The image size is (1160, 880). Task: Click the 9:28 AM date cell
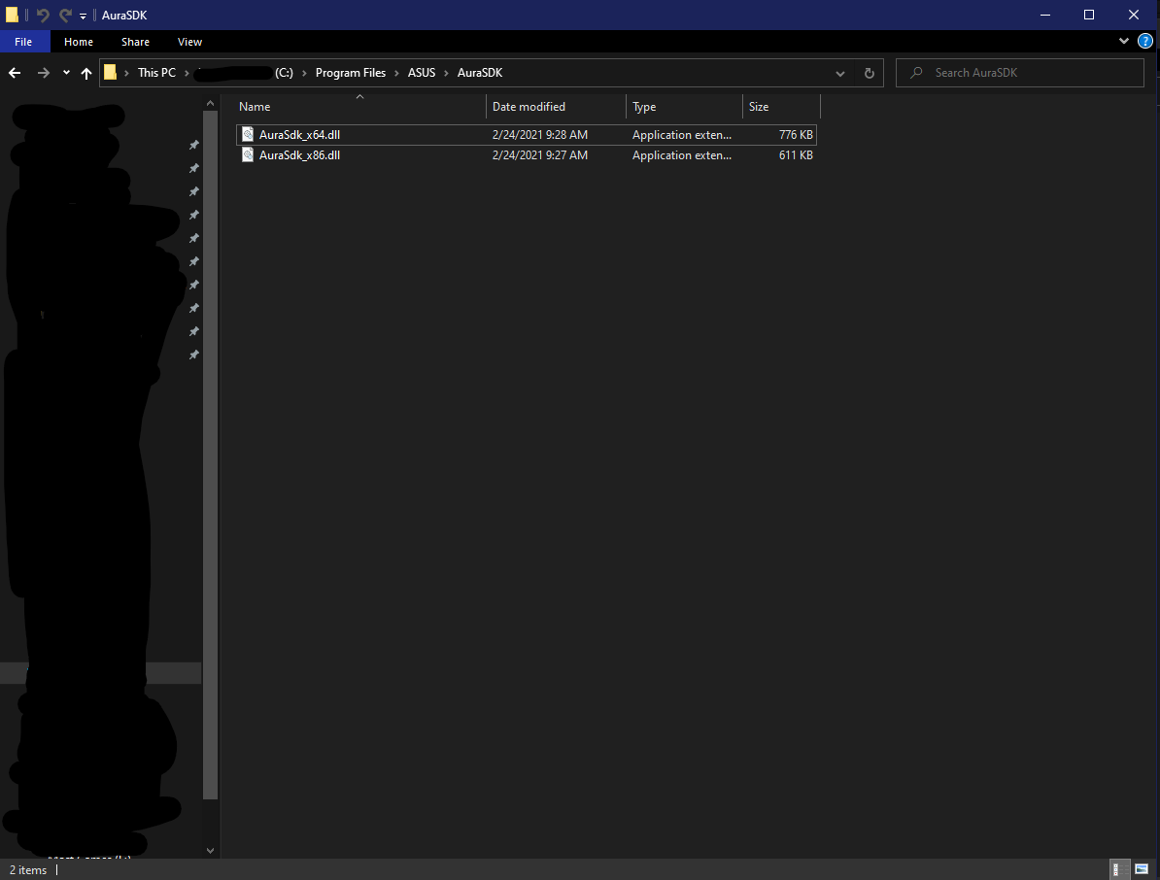coord(540,135)
